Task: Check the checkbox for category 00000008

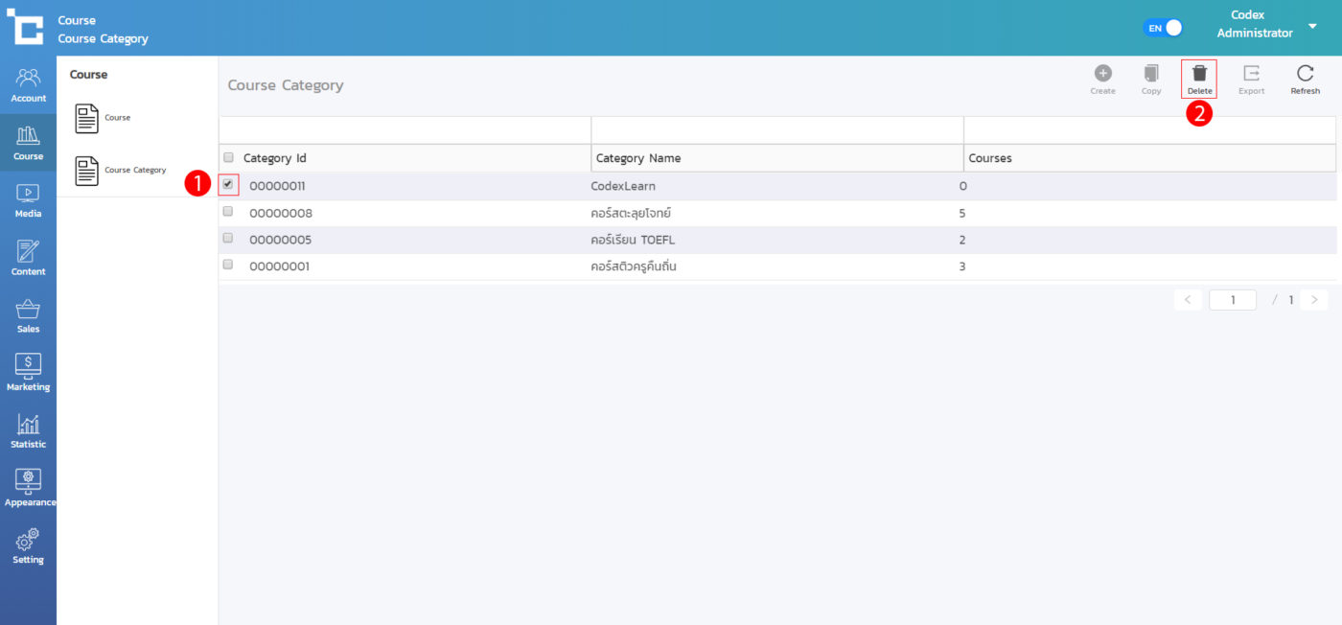Action: coord(228,211)
